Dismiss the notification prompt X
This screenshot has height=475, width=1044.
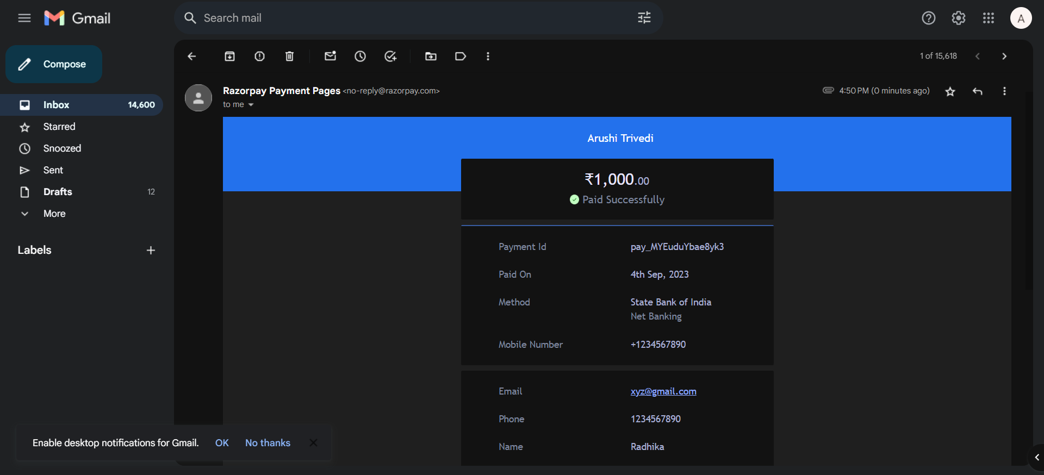[x=313, y=442]
